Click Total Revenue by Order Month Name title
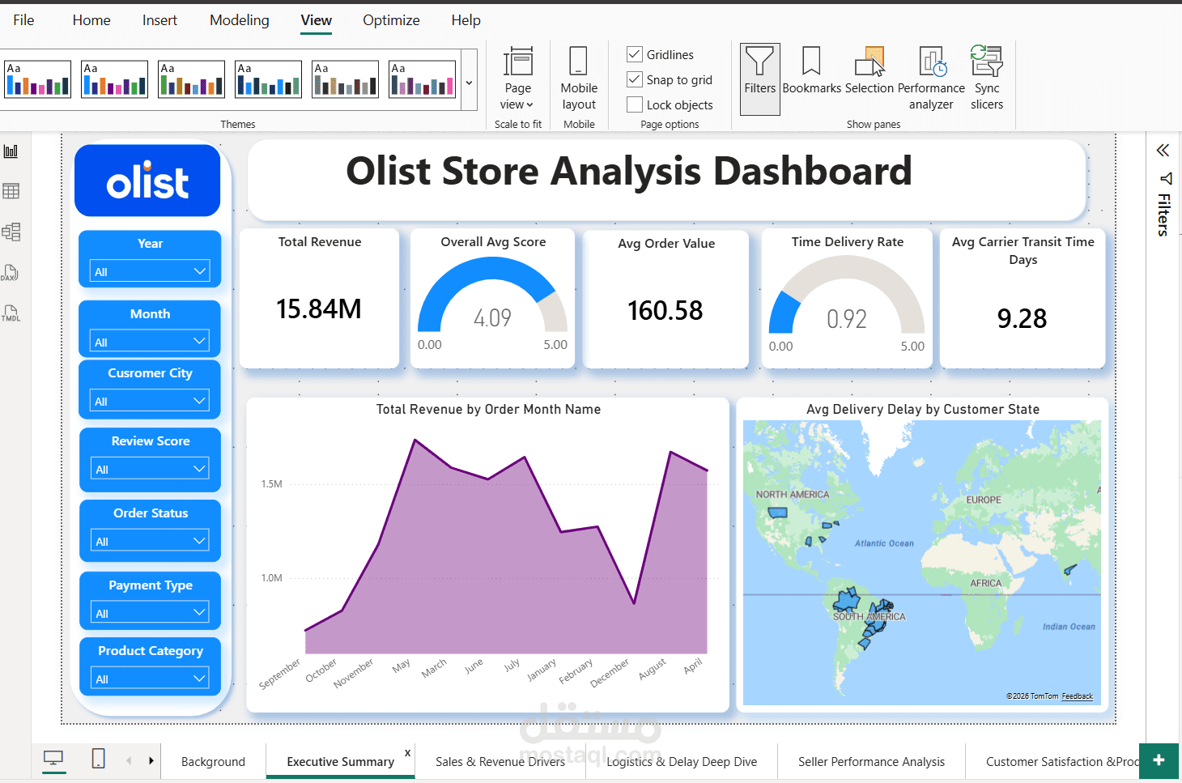This screenshot has width=1182, height=783. coord(488,409)
